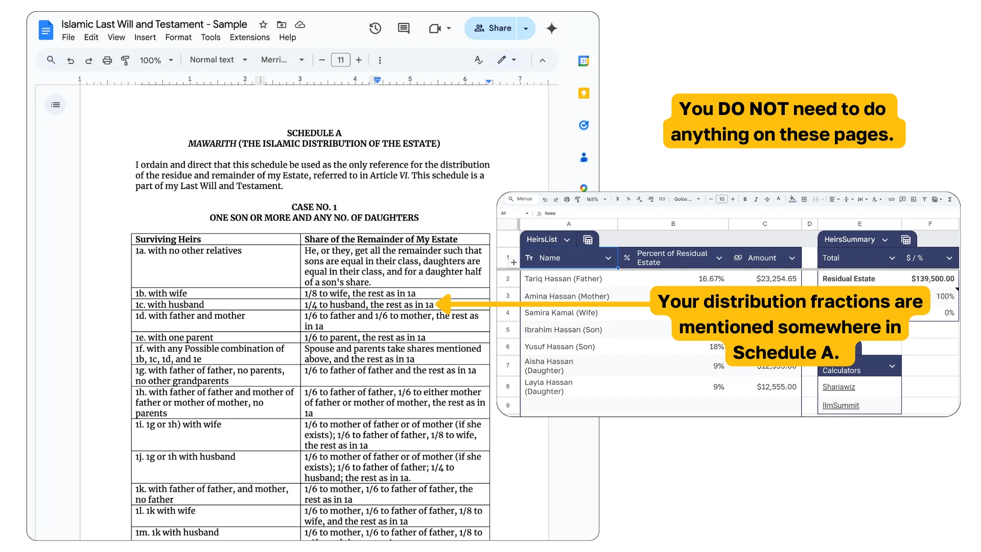The width and height of the screenshot is (981, 552).
Task: Click the HeirsSummary table calculator icon
Action: click(x=906, y=240)
